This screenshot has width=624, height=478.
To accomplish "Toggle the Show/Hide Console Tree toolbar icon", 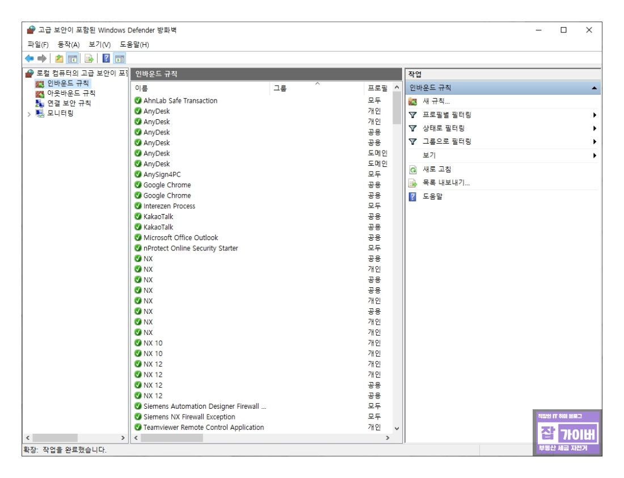I will [73, 58].
